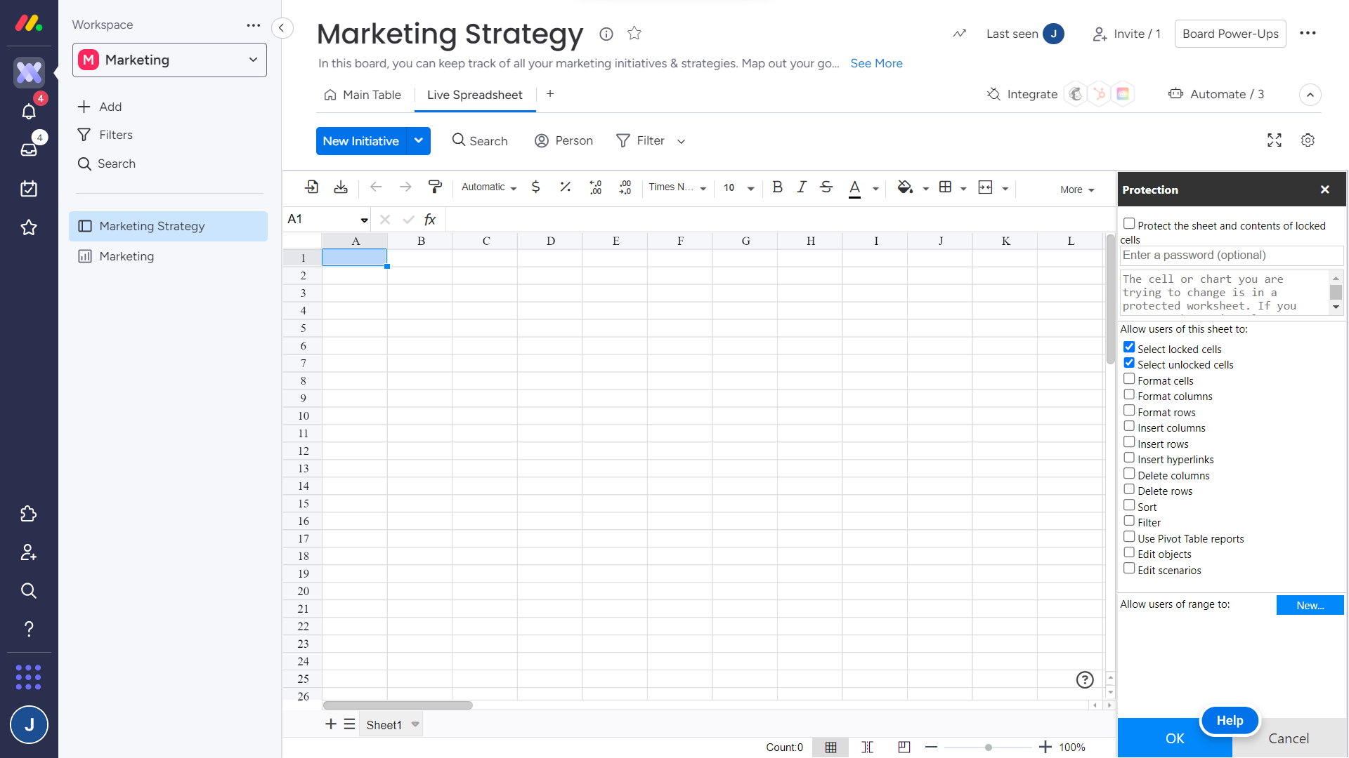The width and height of the screenshot is (1349, 758).
Task: Click the zoom slider handle
Action: tap(988, 747)
